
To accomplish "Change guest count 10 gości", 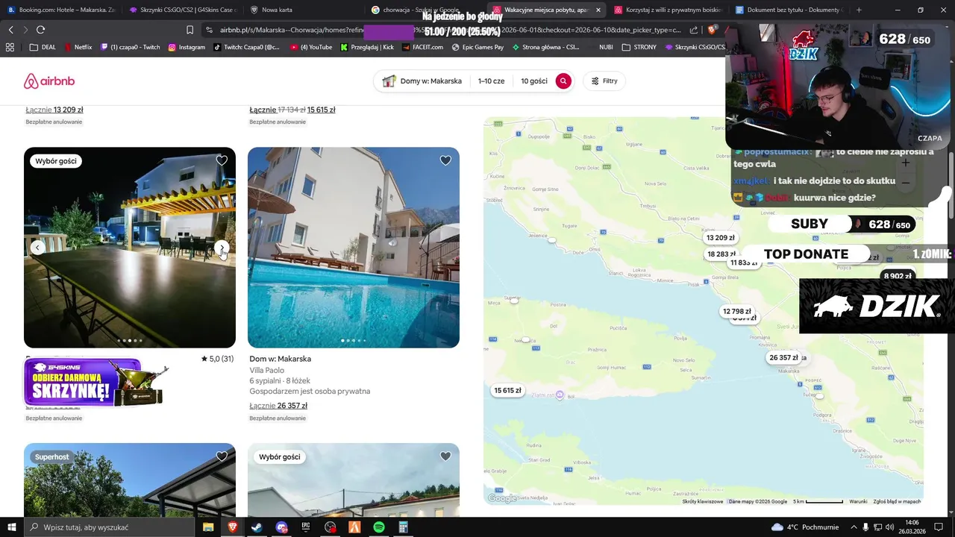I will click(x=533, y=81).
